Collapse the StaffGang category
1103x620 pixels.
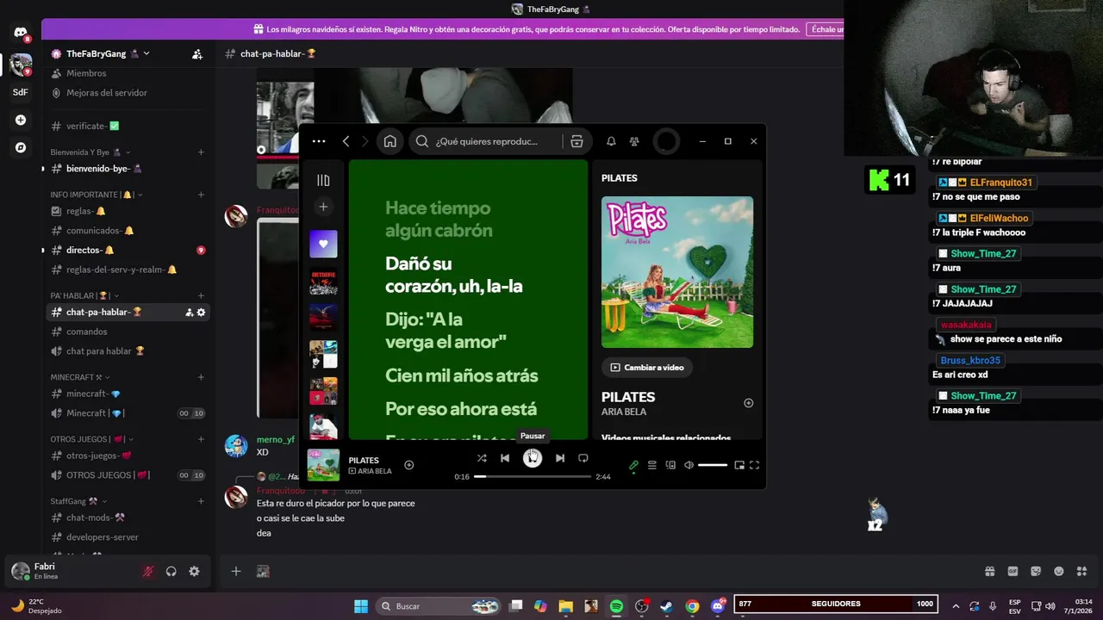point(78,501)
